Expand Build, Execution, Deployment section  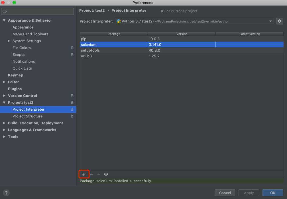point(4,123)
